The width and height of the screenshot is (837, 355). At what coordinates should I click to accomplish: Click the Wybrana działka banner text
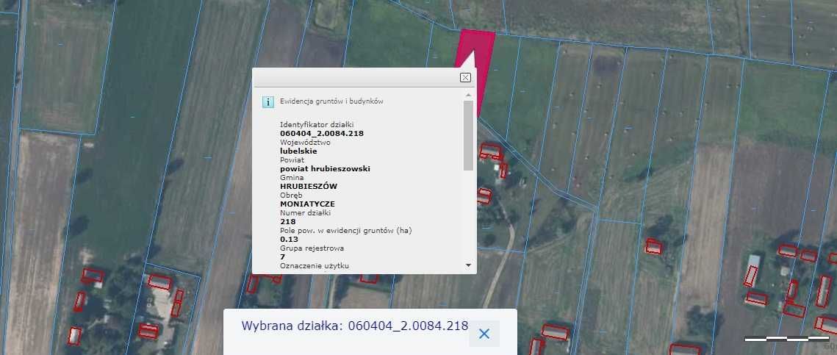(x=354, y=326)
